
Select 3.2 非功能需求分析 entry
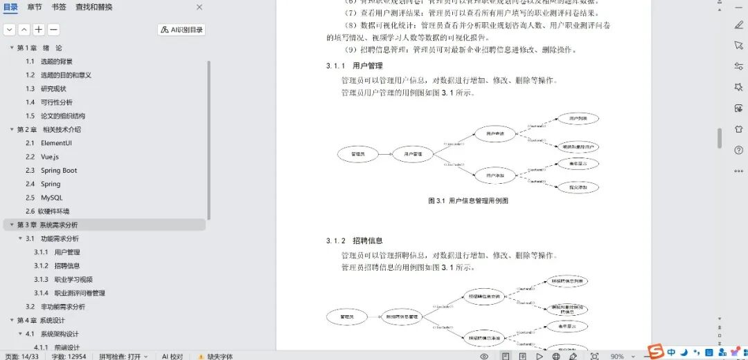click(x=55, y=307)
